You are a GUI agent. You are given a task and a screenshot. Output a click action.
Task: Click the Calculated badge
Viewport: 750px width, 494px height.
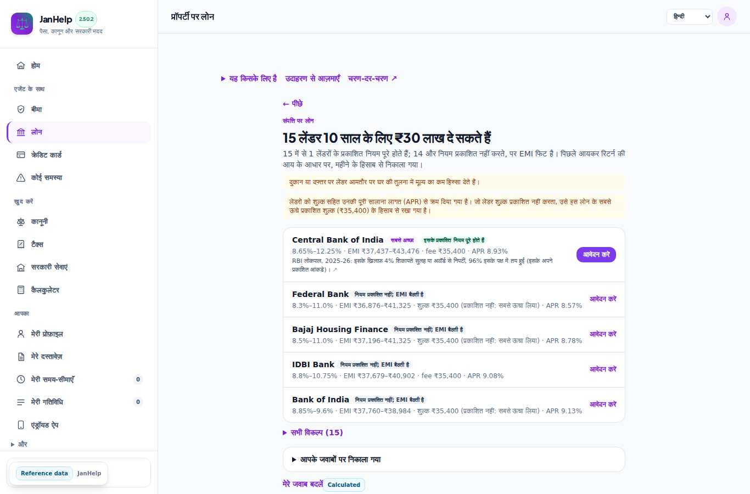click(344, 485)
